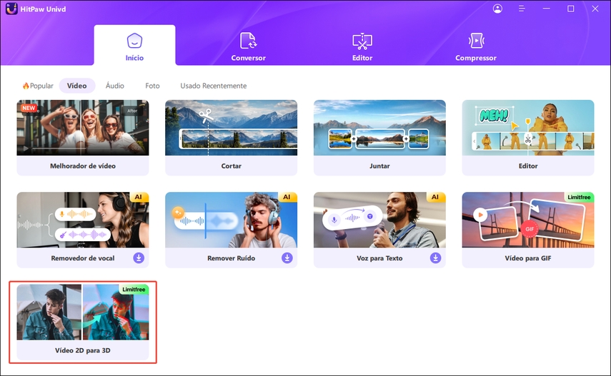Click the Compressor icon in the header
611x376 pixels.
pos(476,41)
